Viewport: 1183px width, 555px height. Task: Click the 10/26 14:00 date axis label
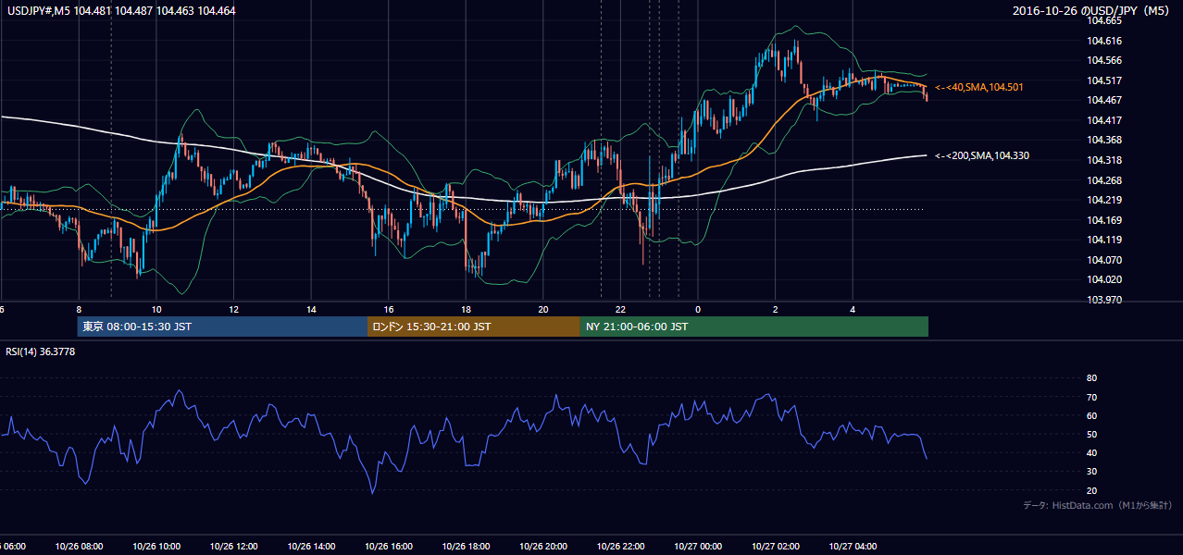(311, 547)
